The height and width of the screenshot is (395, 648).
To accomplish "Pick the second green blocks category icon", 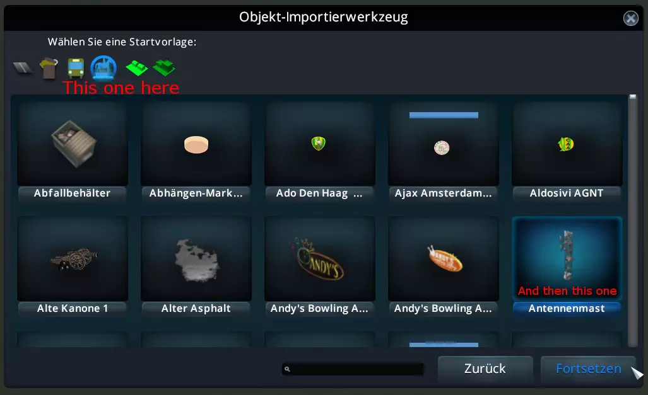I will pyautogui.click(x=164, y=68).
